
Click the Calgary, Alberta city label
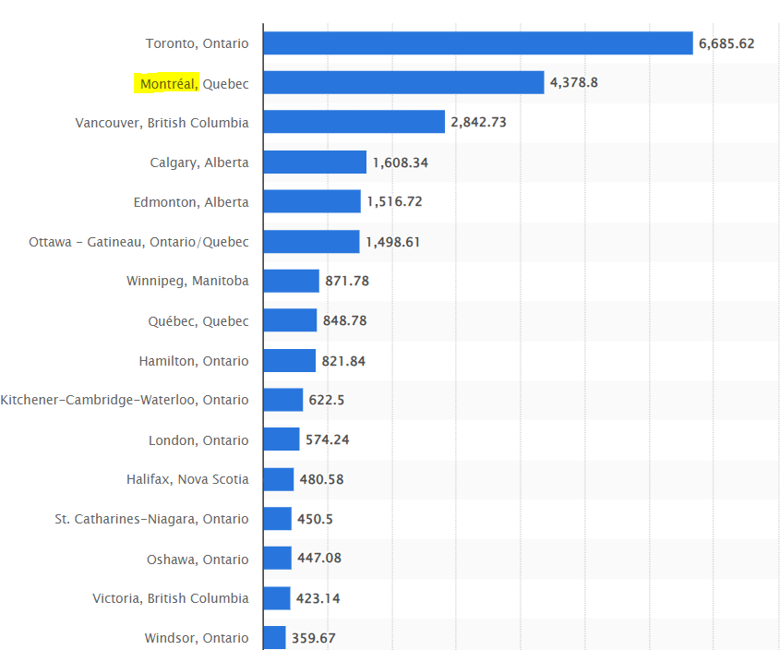[x=198, y=162]
